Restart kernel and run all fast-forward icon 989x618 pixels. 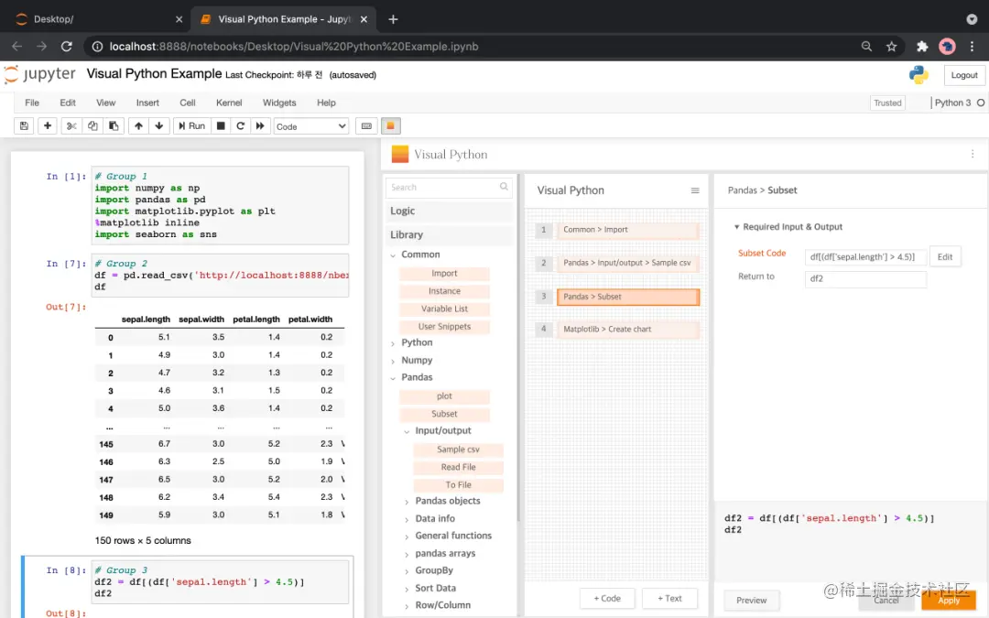[x=260, y=126]
